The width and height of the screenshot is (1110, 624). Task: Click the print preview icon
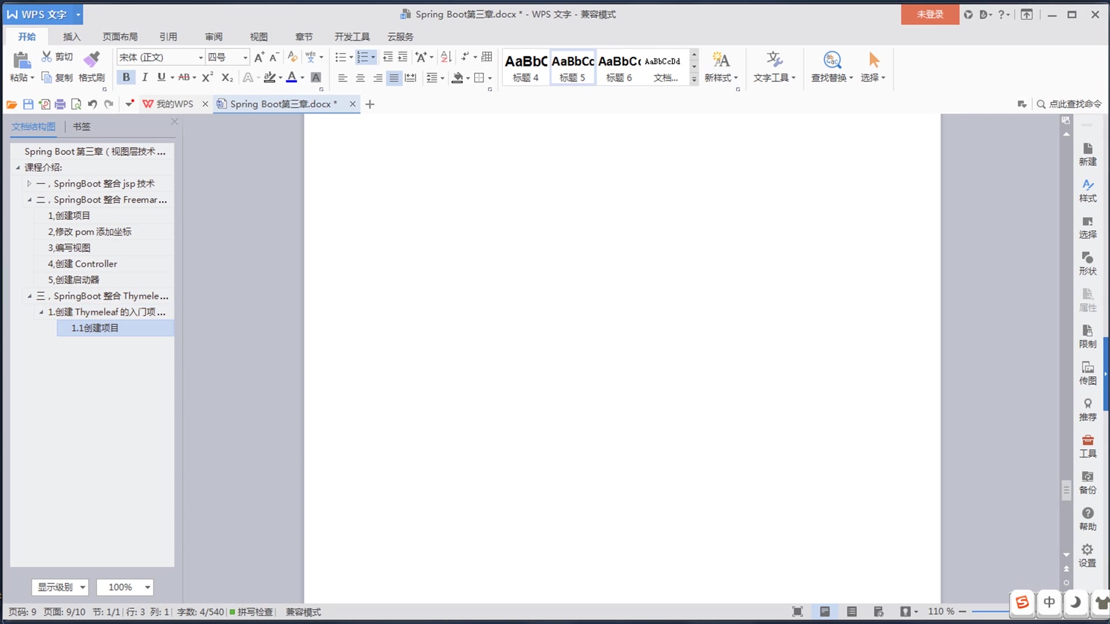(x=76, y=104)
